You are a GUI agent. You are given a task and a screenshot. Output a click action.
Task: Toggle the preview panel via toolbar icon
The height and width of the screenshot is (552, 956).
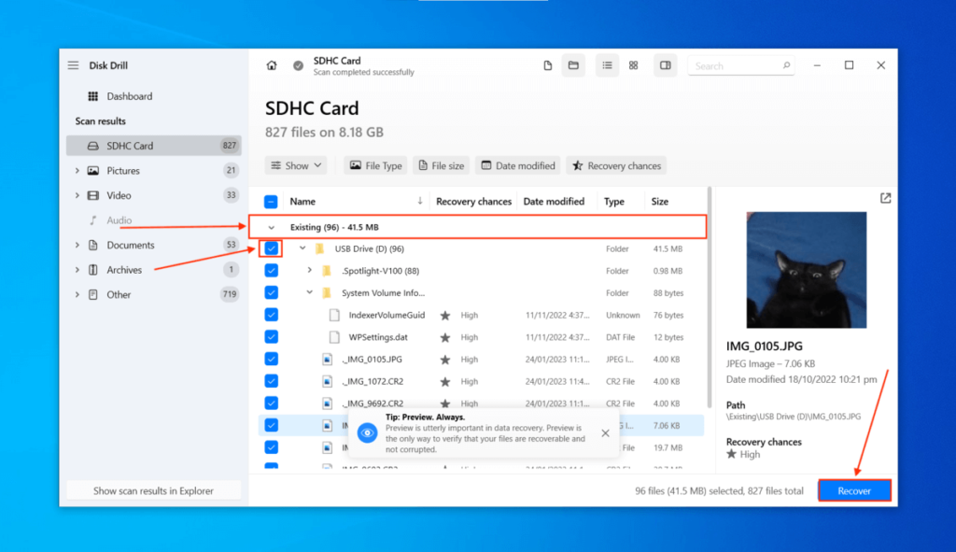tap(665, 65)
